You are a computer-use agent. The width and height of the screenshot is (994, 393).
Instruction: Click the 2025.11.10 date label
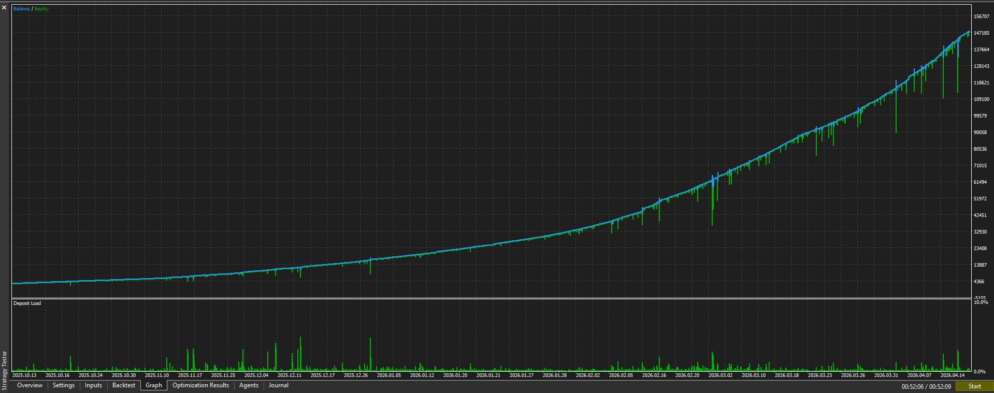[157, 375]
